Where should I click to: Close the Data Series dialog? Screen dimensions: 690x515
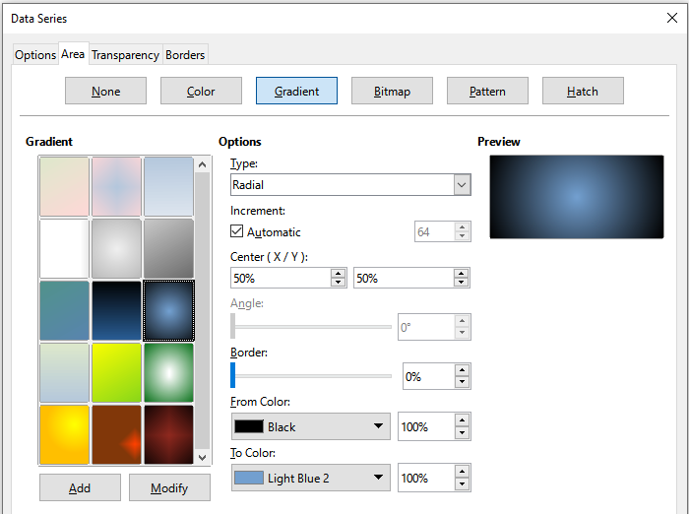(x=672, y=18)
